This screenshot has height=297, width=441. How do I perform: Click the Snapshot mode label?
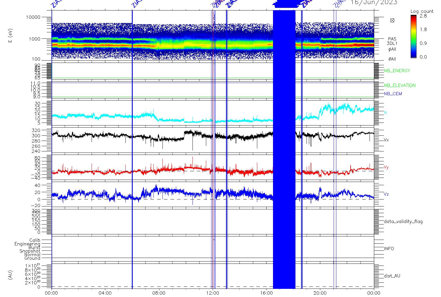pos(30,251)
